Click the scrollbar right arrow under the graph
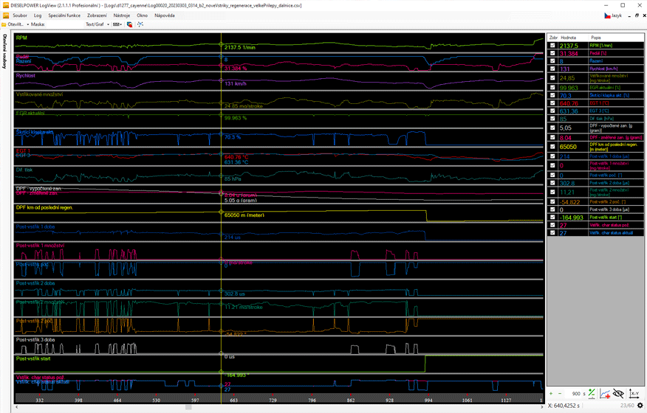The width and height of the screenshot is (647, 413). [x=542, y=407]
